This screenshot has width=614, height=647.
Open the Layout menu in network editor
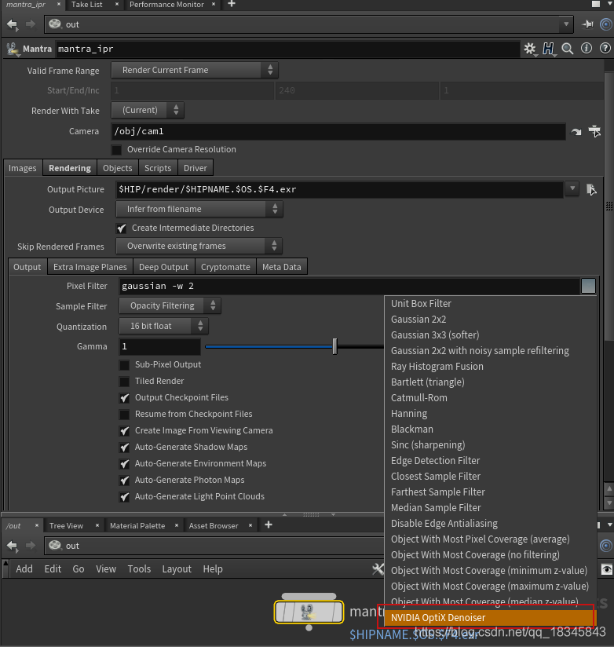177,569
